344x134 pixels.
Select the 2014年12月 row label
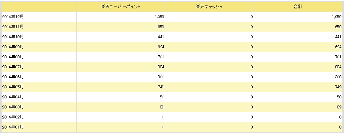pyautogui.click(x=13, y=17)
